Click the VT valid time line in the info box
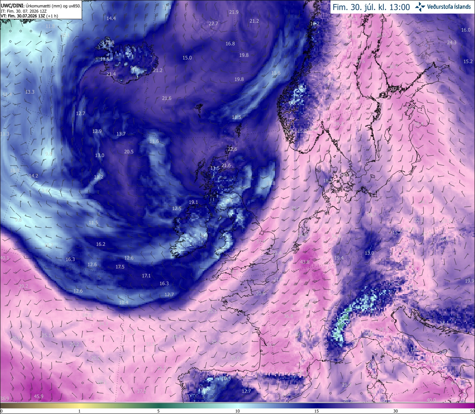This screenshot has width=475, height=414. tap(29, 16)
